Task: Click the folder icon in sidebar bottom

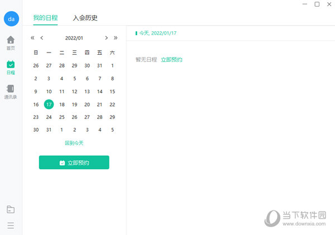Action: point(11,209)
